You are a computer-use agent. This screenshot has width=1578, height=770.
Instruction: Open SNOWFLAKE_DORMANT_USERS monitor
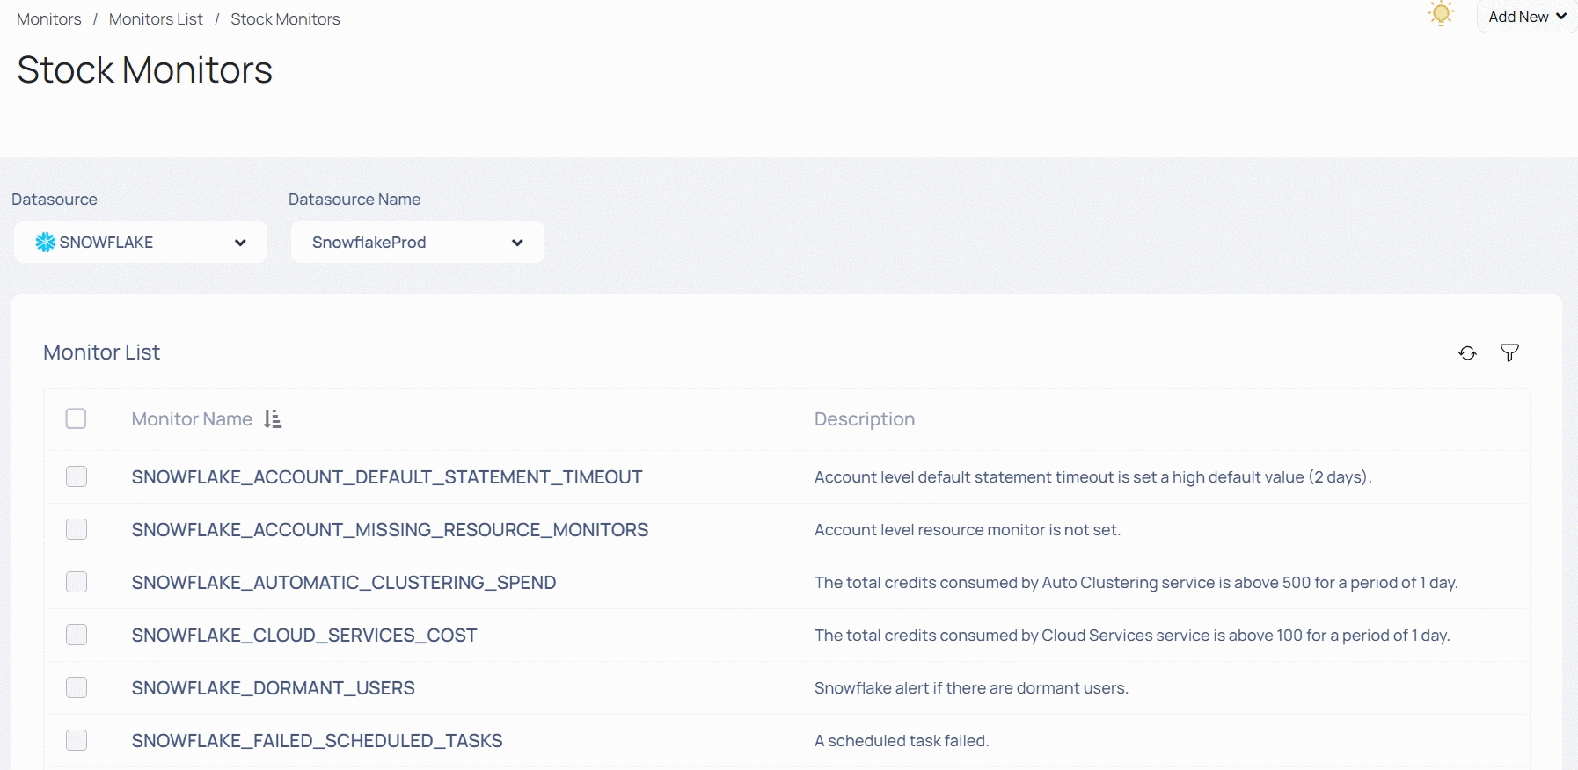pyautogui.click(x=274, y=688)
